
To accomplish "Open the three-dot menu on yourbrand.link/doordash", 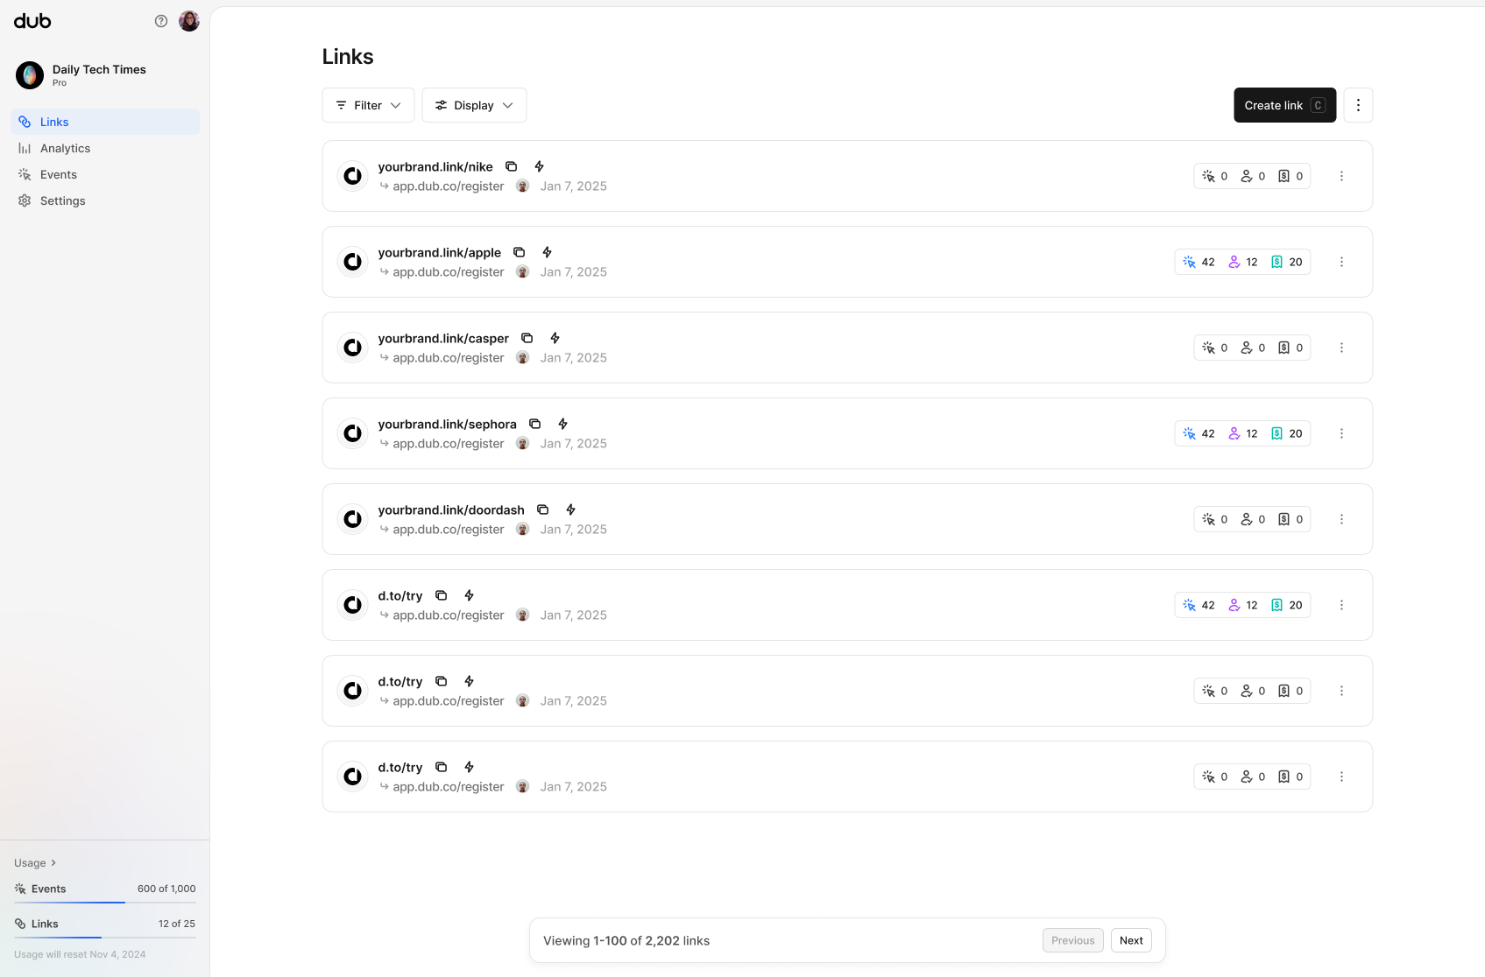I will click(x=1341, y=518).
